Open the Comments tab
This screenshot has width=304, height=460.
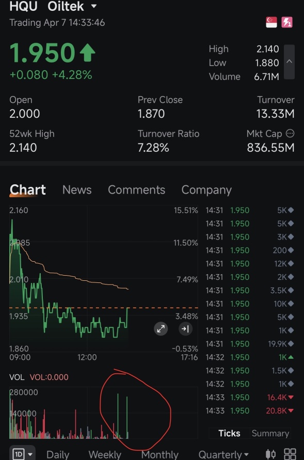click(136, 190)
